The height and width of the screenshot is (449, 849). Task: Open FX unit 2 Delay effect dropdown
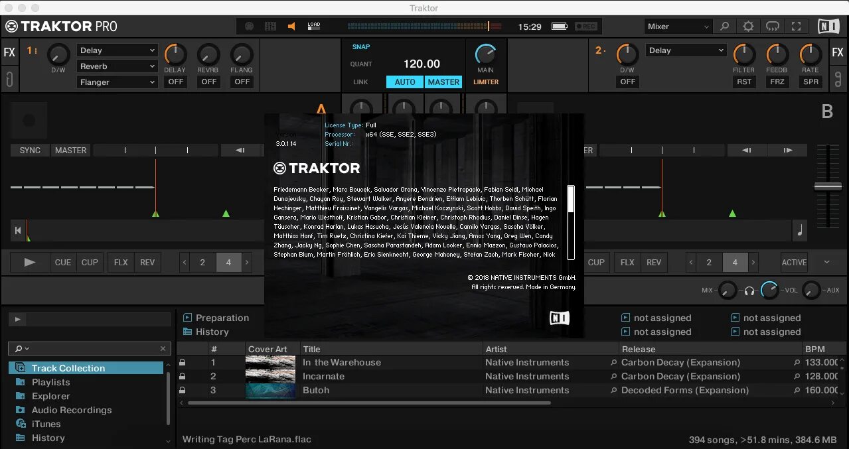pos(686,50)
